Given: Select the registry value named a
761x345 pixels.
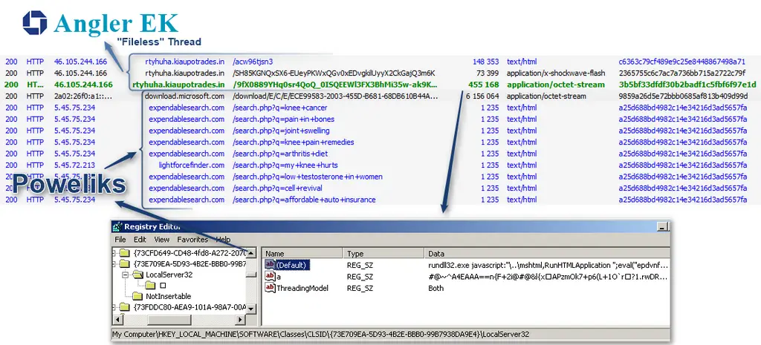Looking at the screenshot, I should click(279, 277).
